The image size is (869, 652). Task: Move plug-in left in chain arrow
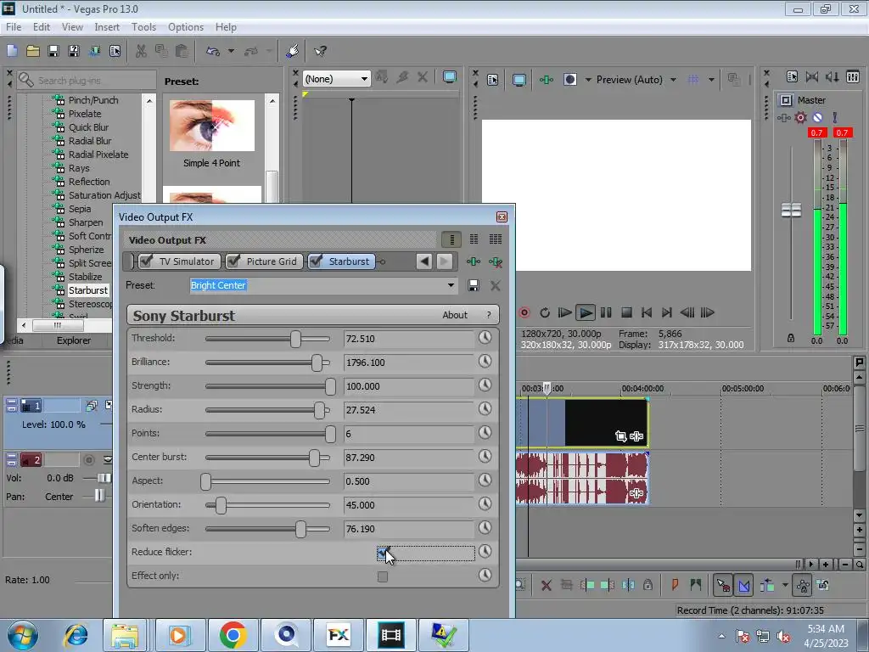coord(424,261)
